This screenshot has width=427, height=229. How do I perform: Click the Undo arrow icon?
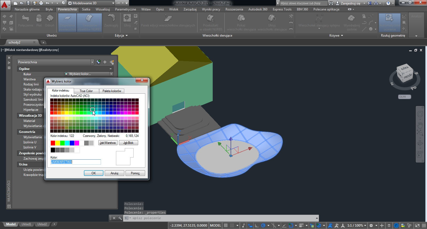coord(48,3)
